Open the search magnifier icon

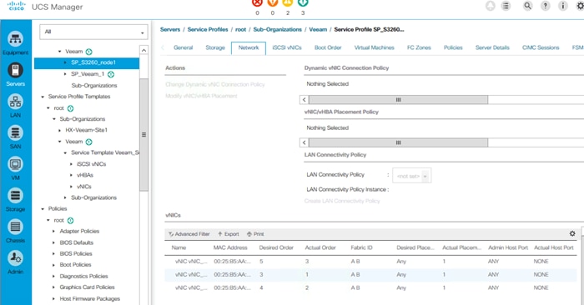pyautogui.click(x=527, y=6)
